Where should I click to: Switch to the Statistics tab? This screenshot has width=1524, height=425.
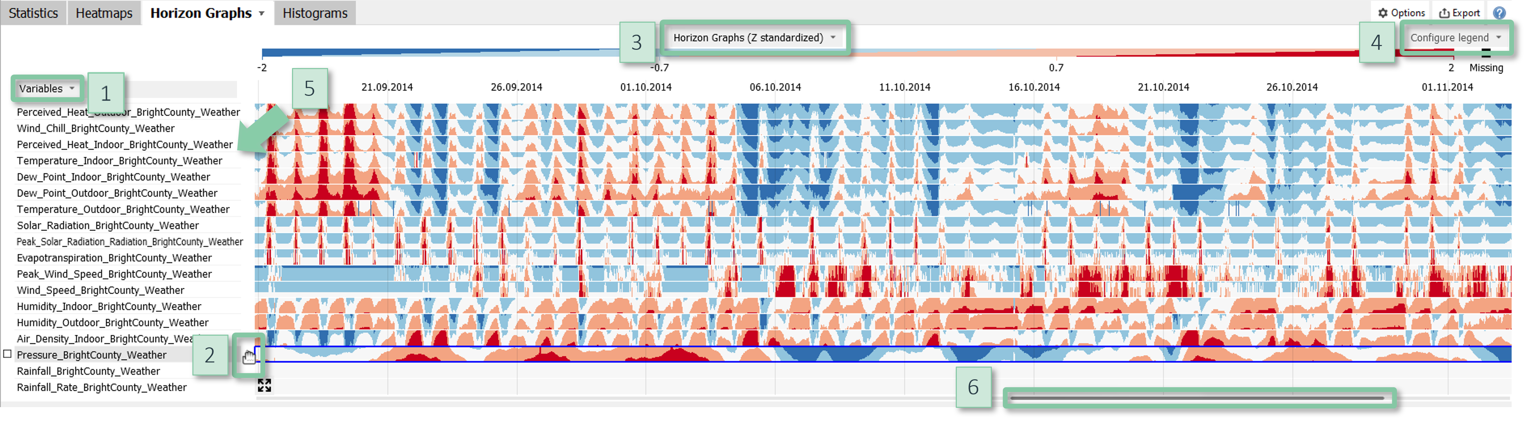pyautogui.click(x=33, y=13)
